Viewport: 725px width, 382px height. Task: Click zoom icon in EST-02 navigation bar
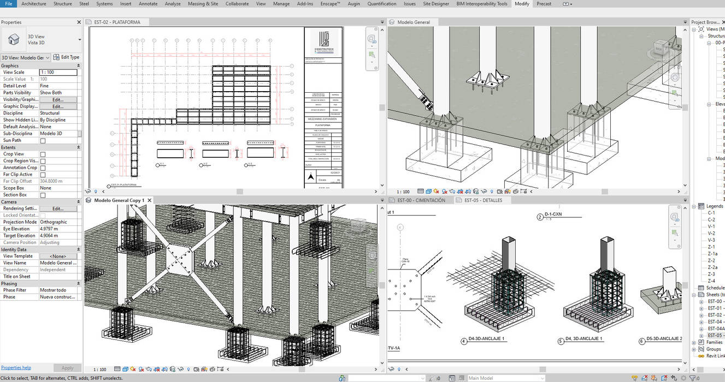(372, 55)
